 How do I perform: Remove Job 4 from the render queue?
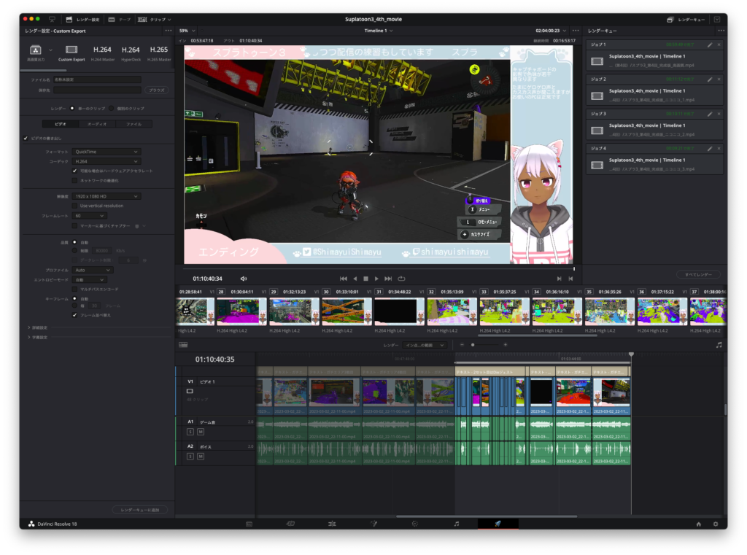pos(719,149)
